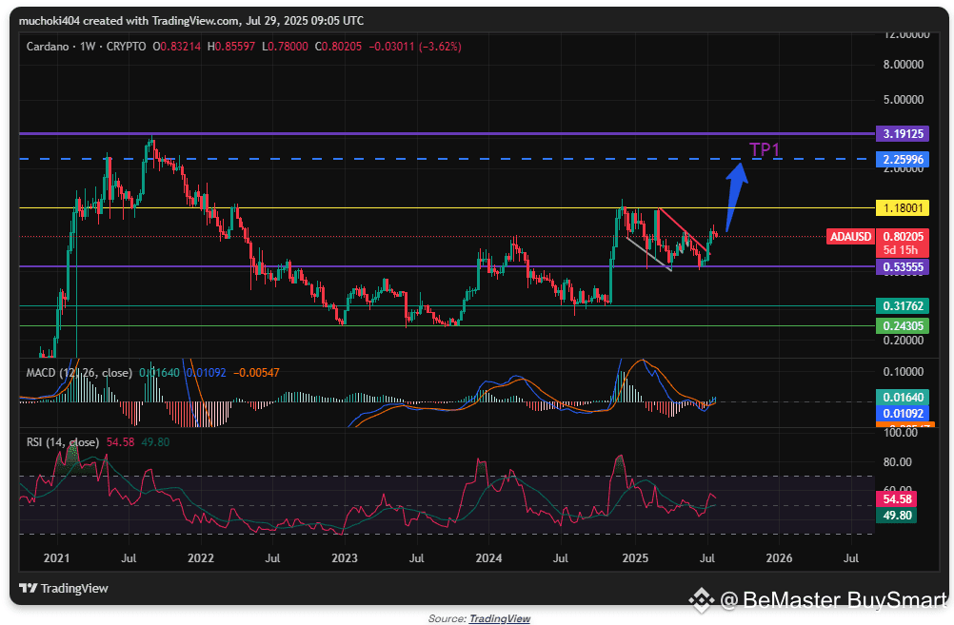Click the 80.00 RSI scale value
954x625 pixels.
(x=897, y=462)
